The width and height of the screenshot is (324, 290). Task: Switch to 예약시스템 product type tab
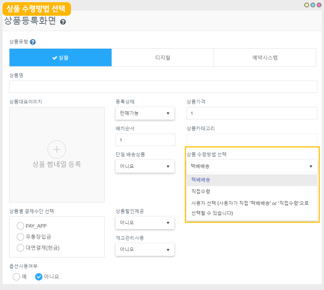tap(265, 57)
